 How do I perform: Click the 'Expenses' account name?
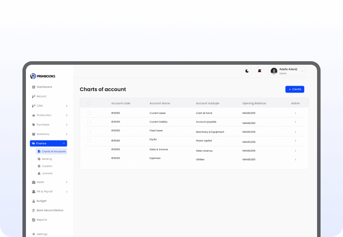tap(155, 158)
